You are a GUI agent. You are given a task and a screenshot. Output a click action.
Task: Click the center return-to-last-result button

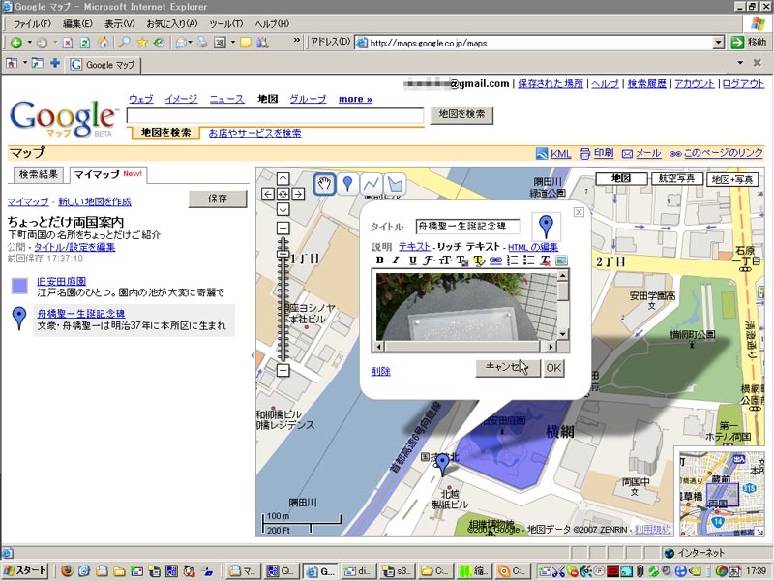click(x=283, y=194)
